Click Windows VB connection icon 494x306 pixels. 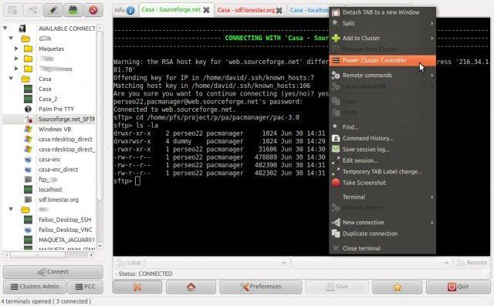pos(28,129)
